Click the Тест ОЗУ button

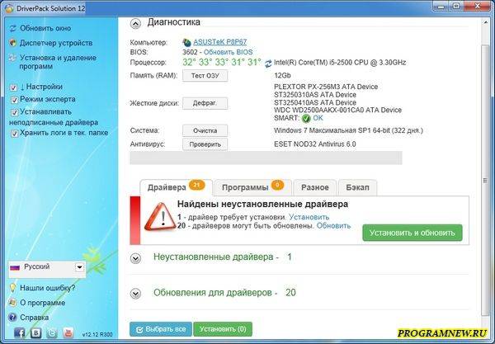(205, 76)
